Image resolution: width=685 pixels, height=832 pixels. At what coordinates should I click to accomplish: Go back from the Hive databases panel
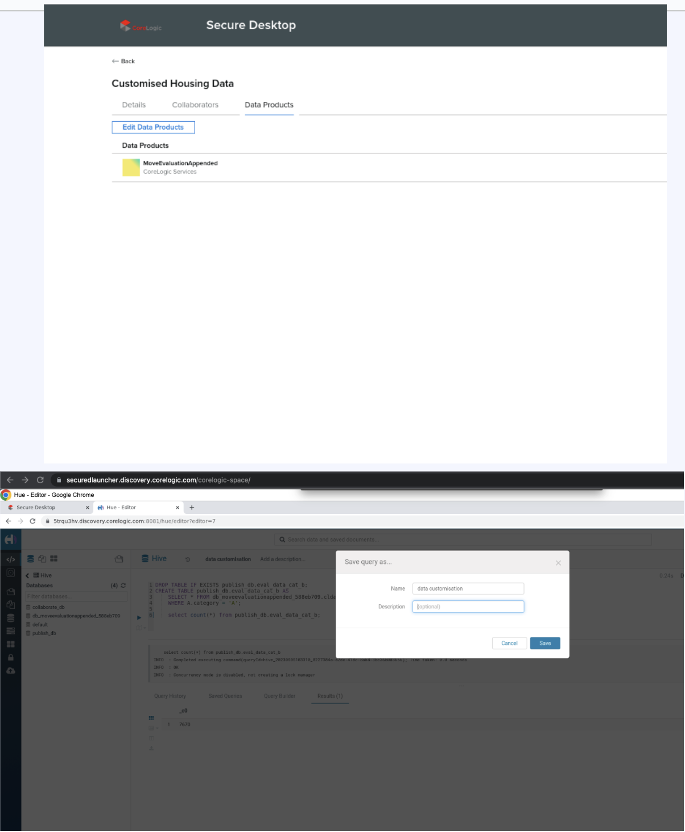tap(27, 576)
